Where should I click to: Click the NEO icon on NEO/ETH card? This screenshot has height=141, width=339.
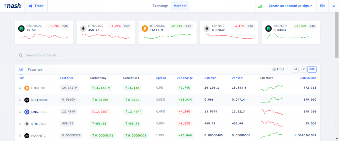pyautogui.click(x=269, y=28)
